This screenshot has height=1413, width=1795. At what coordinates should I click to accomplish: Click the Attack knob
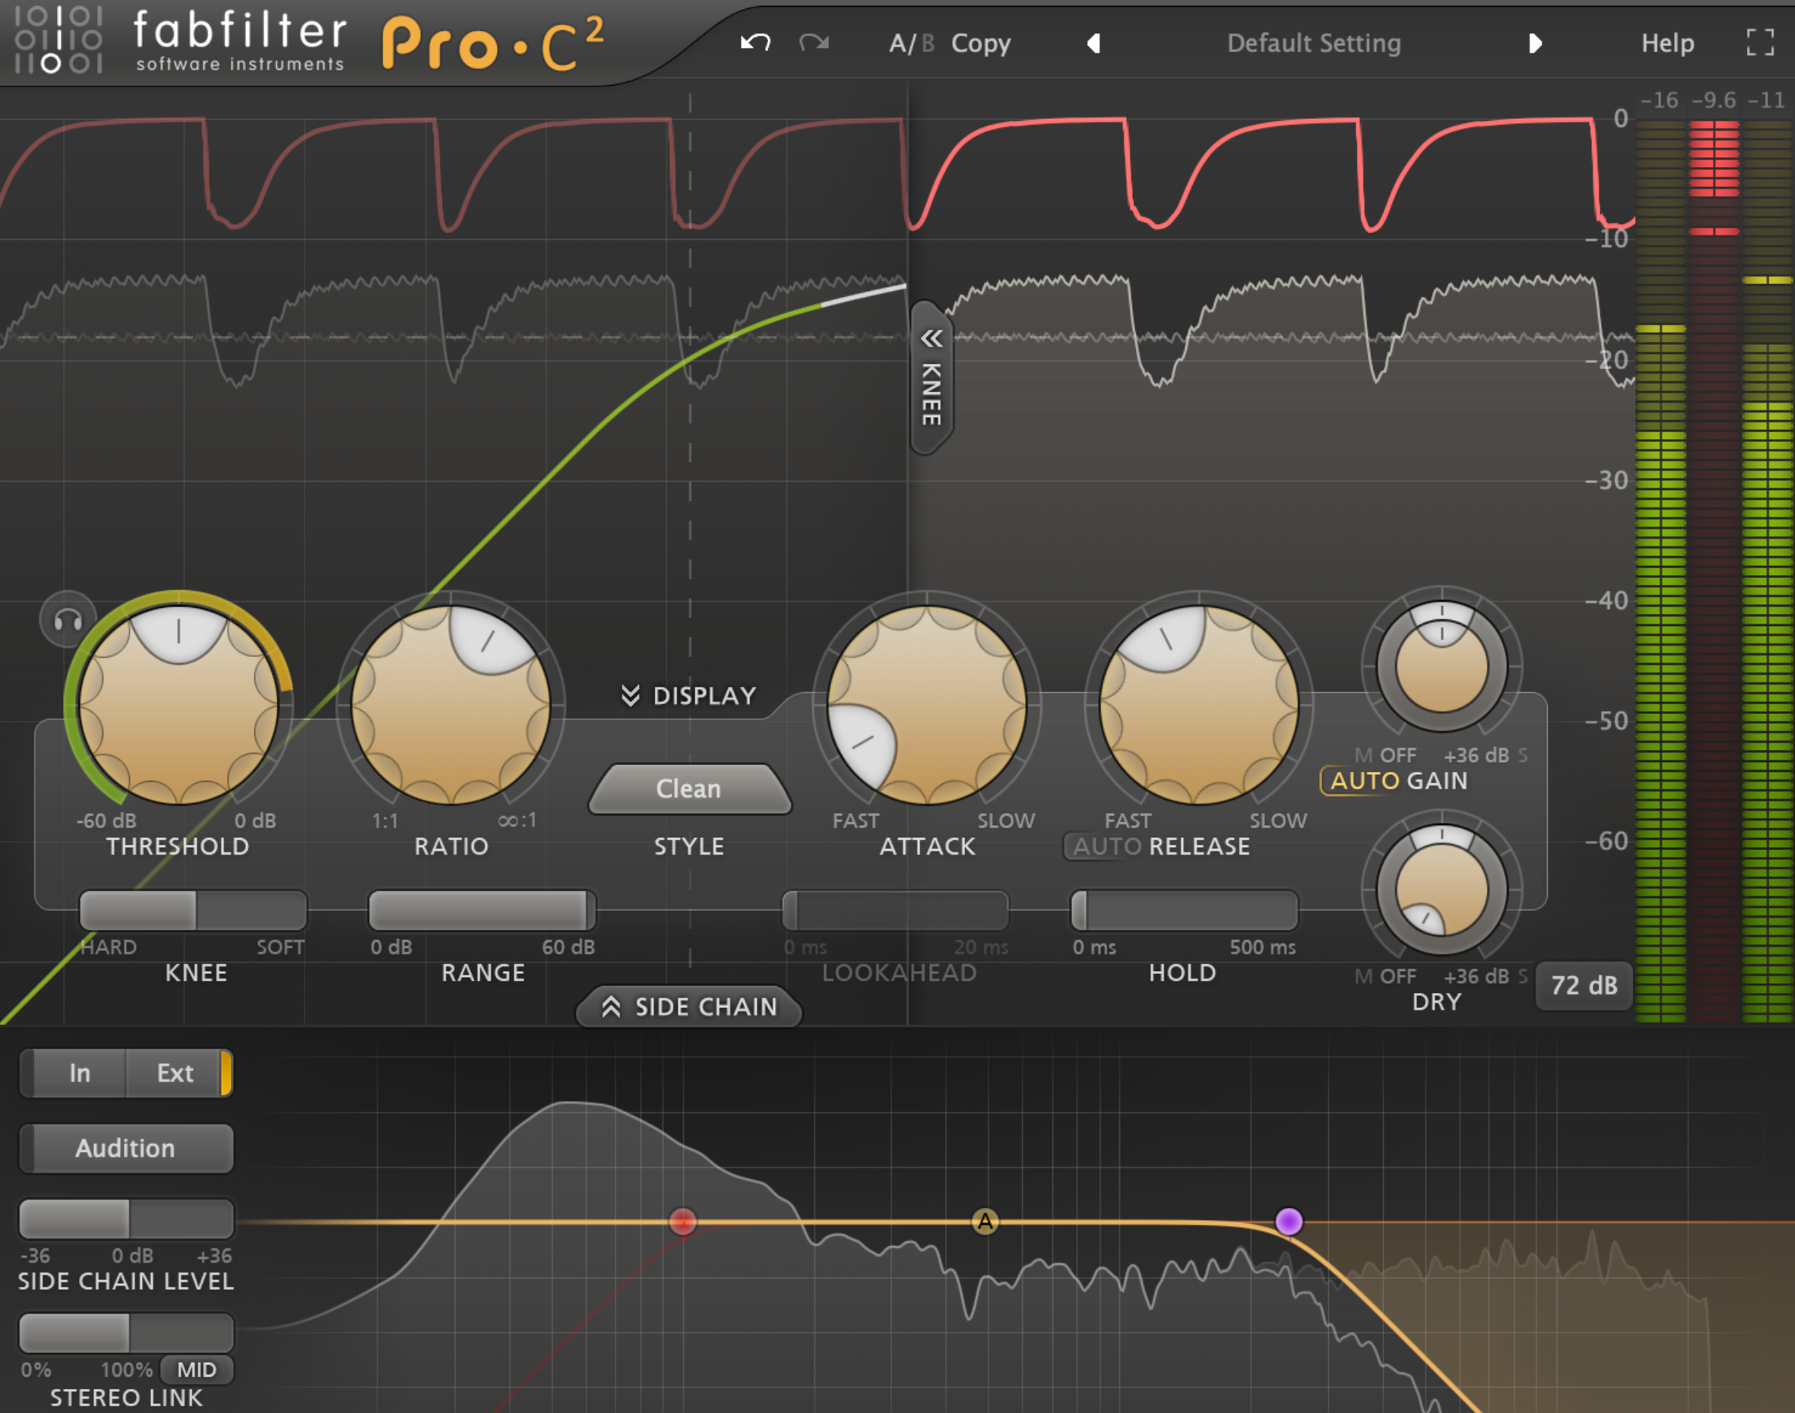pyautogui.click(x=927, y=705)
